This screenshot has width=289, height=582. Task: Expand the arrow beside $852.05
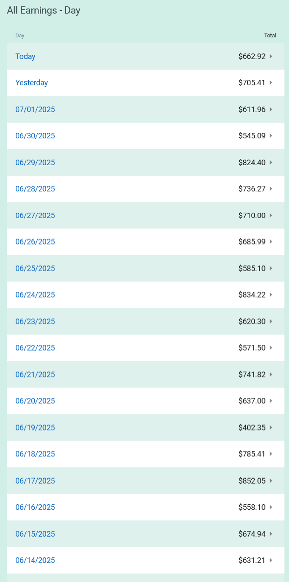271,481
